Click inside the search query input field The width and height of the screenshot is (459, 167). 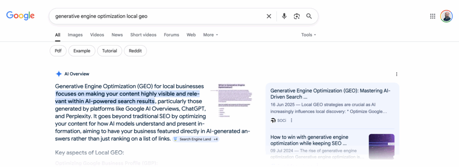coord(158,17)
